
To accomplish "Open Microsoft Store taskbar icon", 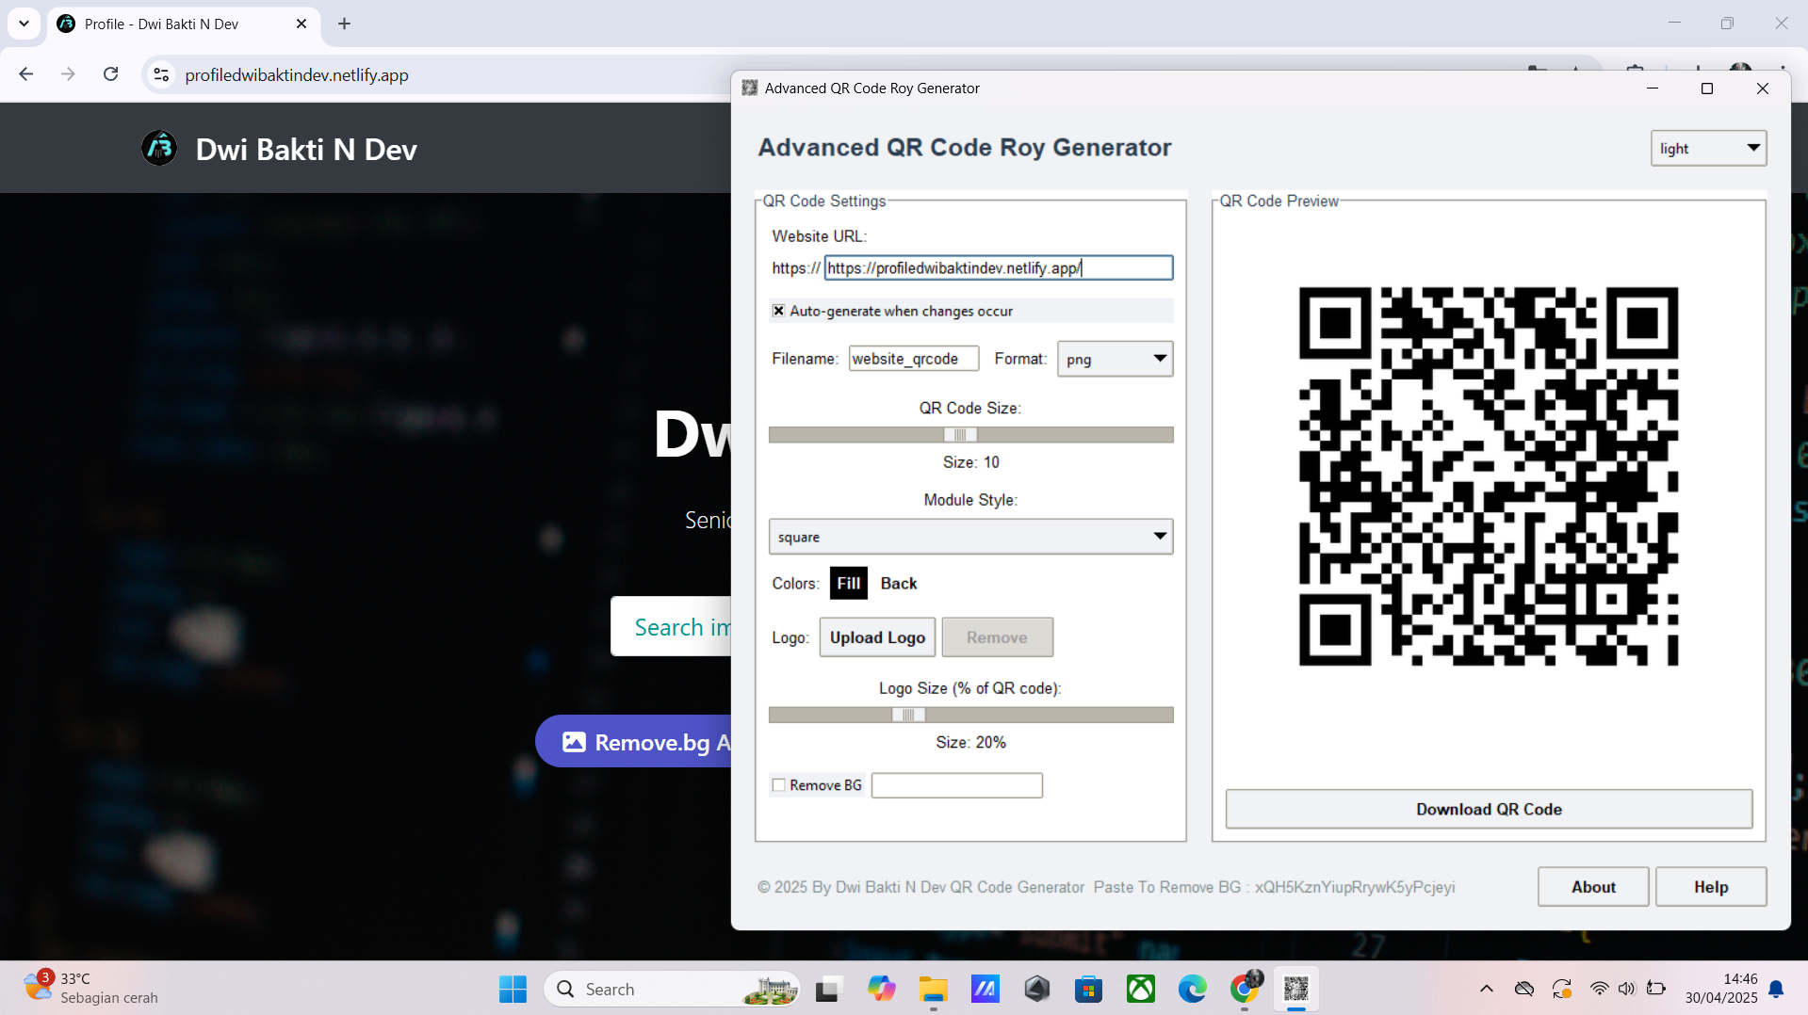I will 1088,989.
